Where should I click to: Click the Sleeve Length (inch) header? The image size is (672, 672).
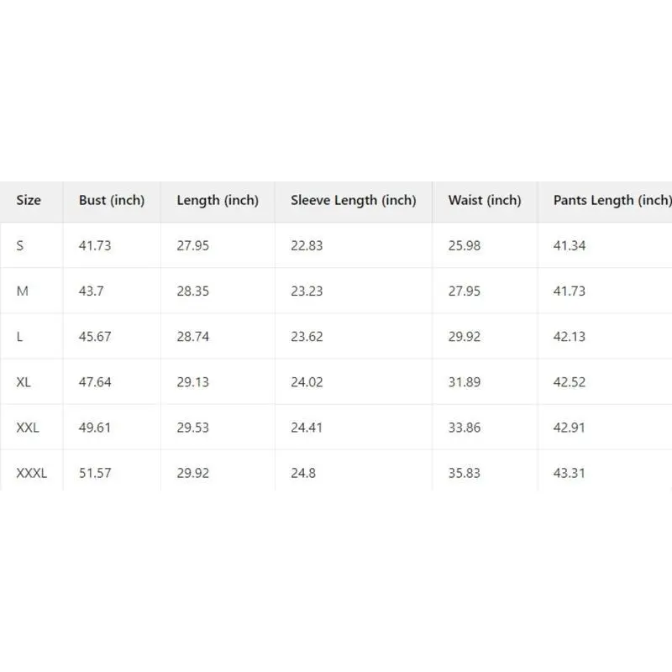click(353, 200)
